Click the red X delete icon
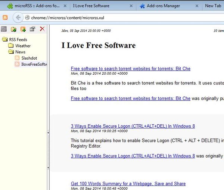The width and height of the screenshot is (224, 190). 42,29
